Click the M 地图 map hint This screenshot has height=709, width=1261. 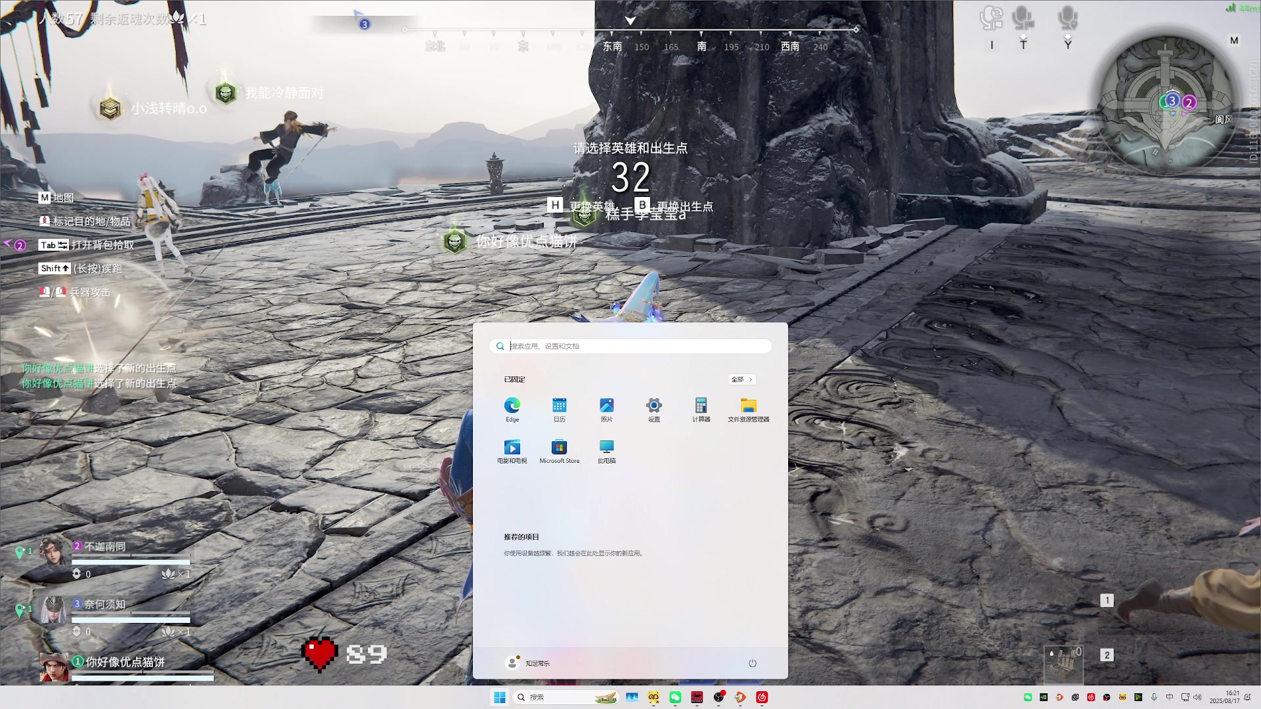pos(56,198)
